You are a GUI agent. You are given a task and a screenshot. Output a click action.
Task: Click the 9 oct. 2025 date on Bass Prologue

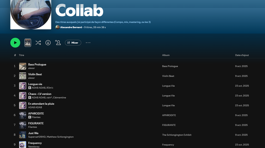pos(241,66)
